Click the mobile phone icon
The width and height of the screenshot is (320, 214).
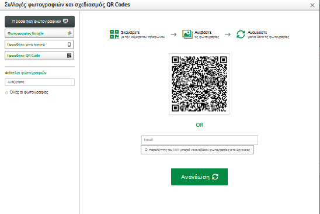[69, 44]
